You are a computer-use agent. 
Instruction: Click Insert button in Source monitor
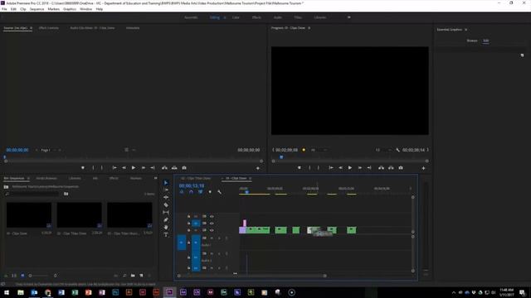(164, 167)
